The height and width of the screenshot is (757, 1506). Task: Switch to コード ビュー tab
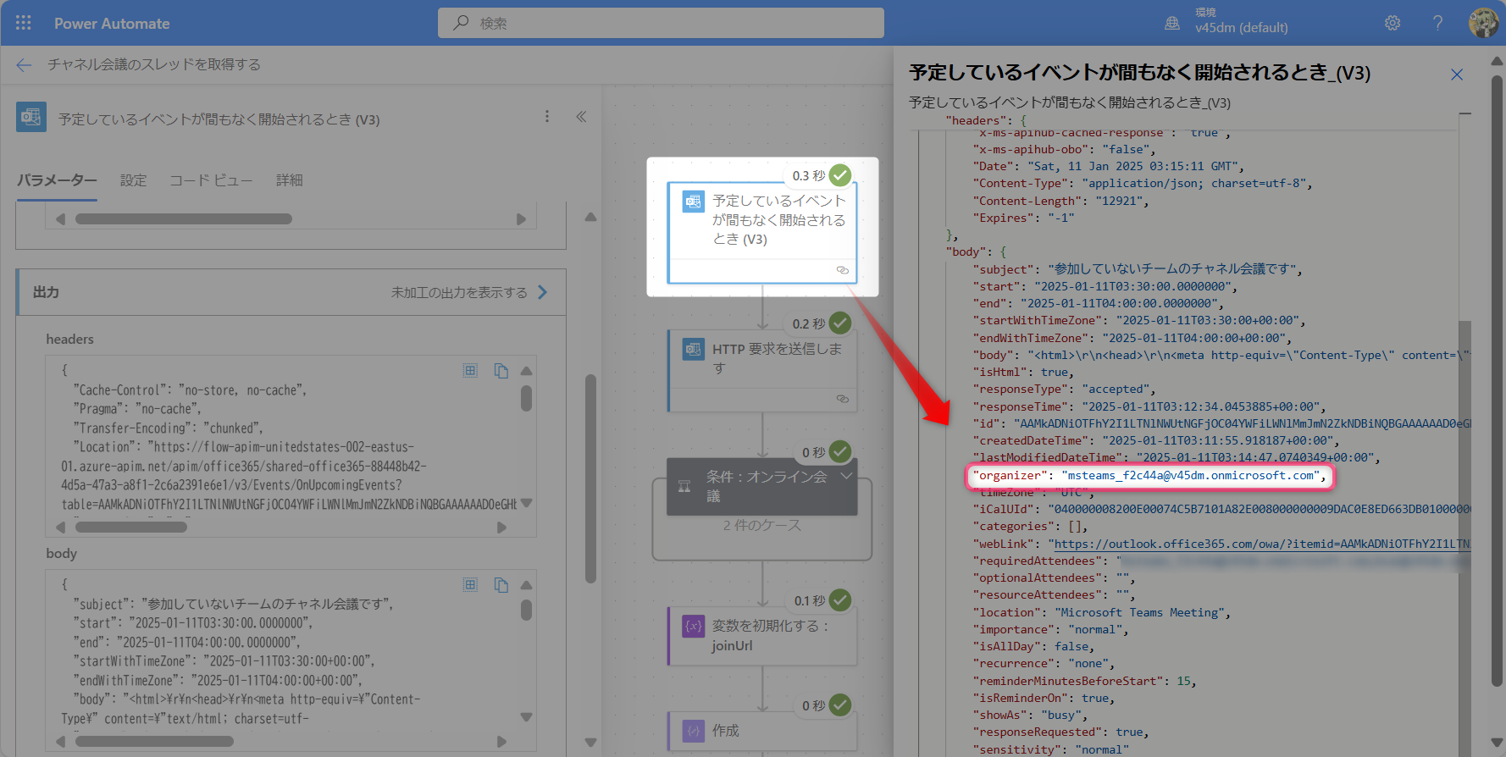tap(211, 180)
